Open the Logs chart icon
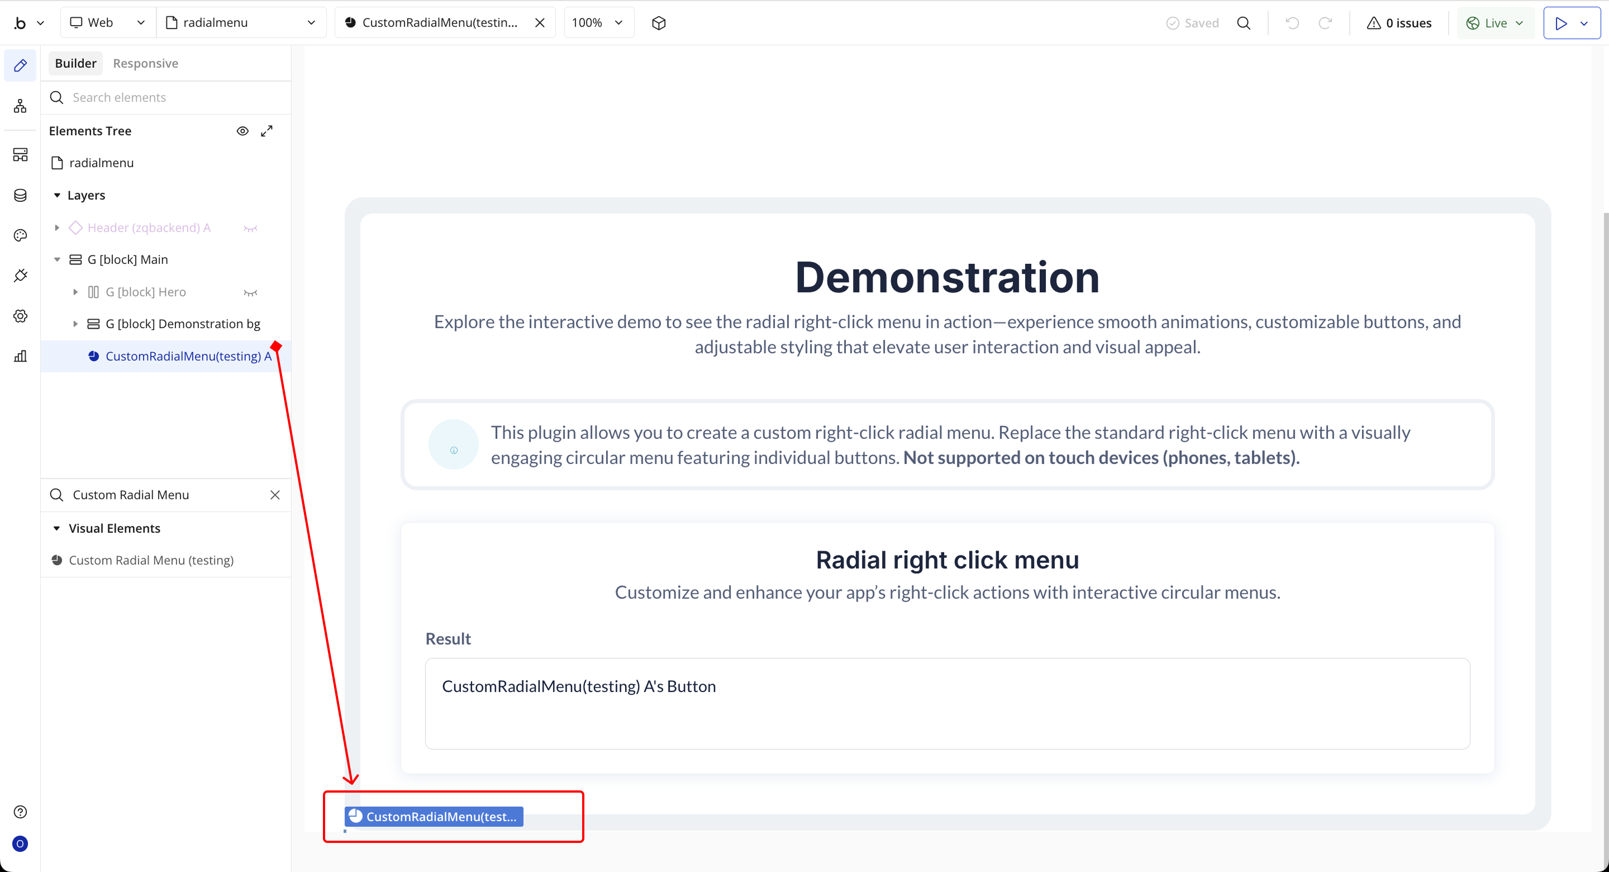 pos(20,356)
